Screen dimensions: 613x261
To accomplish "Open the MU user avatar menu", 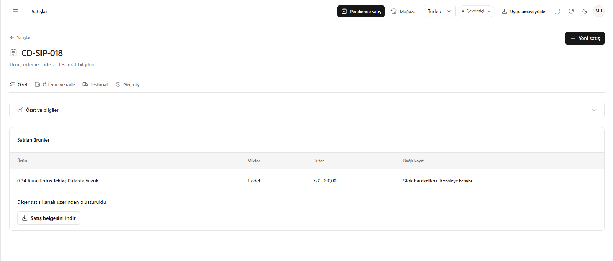I will tap(599, 11).
